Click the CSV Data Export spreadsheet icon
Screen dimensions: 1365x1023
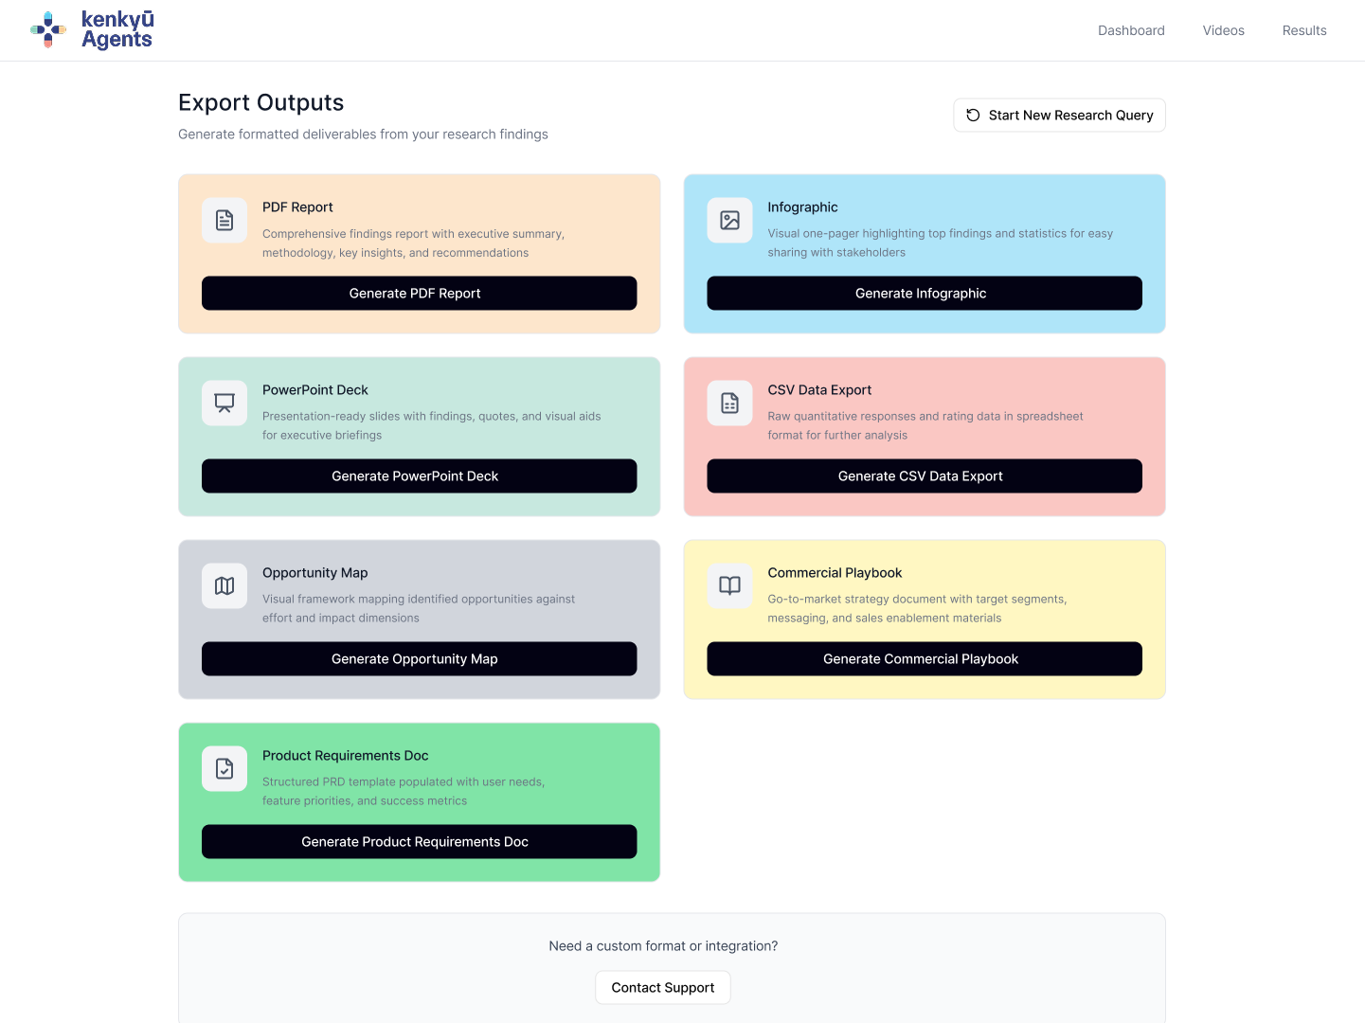pyautogui.click(x=729, y=404)
